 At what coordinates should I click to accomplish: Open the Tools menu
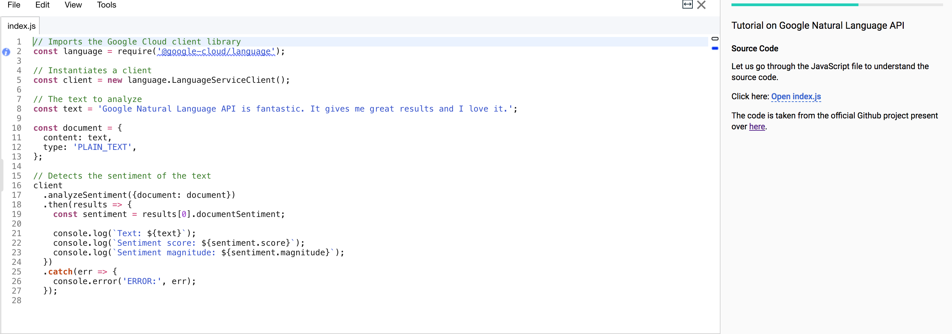click(x=107, y=5)
